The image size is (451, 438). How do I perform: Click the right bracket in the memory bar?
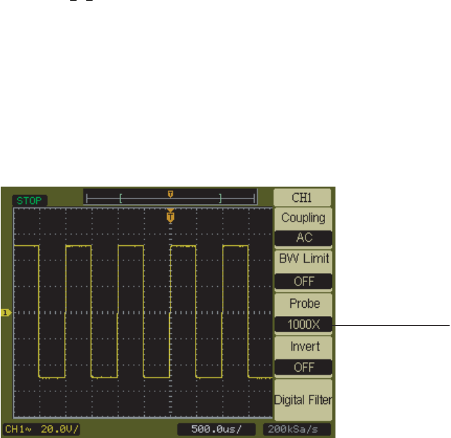pos(221,198)
